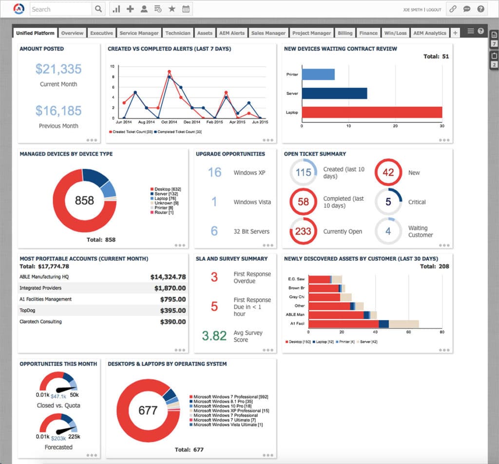Open the chat speech bubble icon
The image size is (499, 464).
click(467, 9)
